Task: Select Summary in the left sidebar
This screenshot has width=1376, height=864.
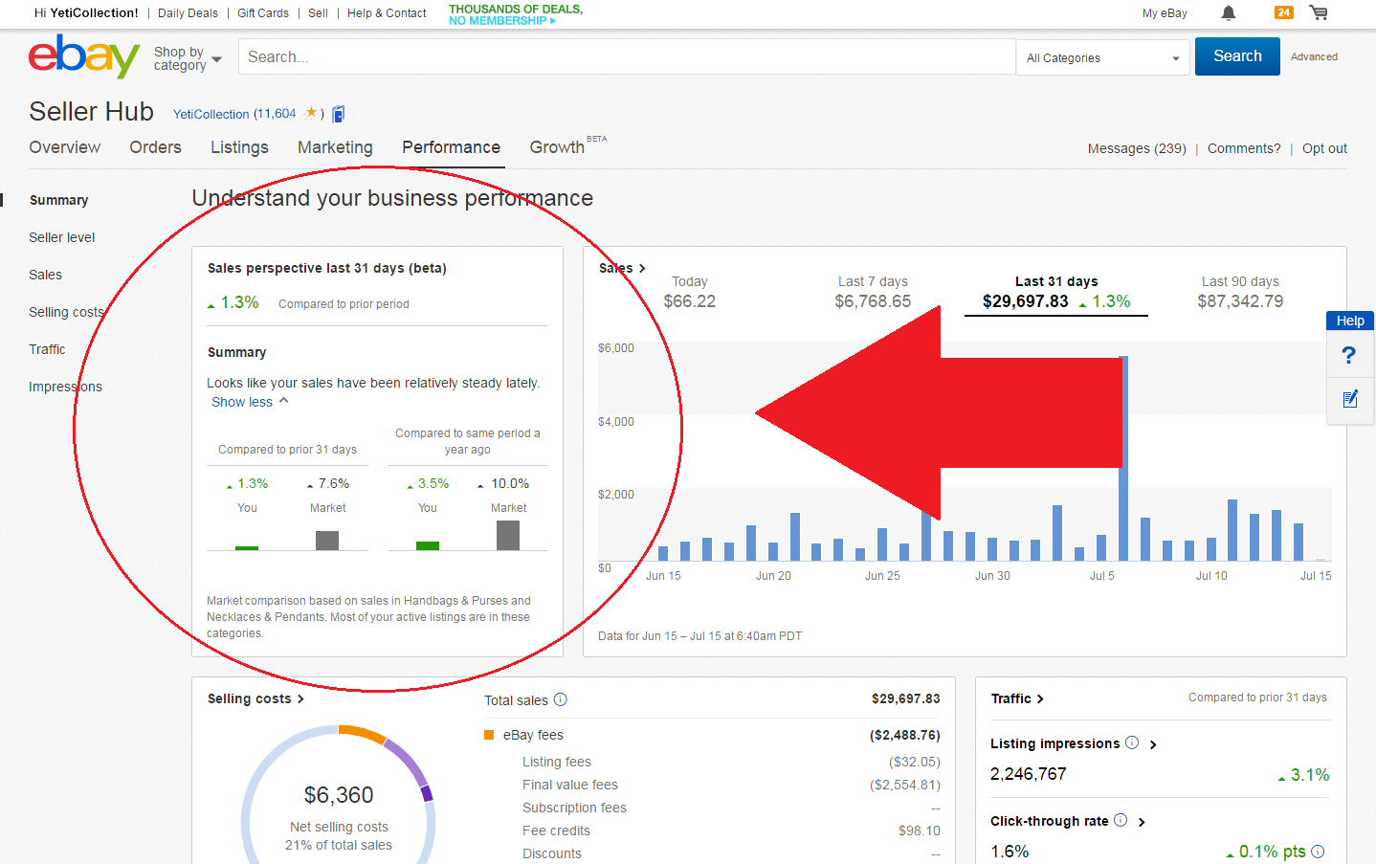Action: click(x=58, y=200)
